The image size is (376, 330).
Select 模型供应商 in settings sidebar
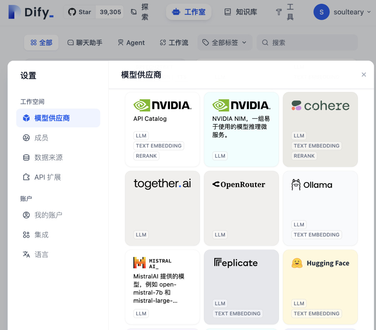click(58, 118)
